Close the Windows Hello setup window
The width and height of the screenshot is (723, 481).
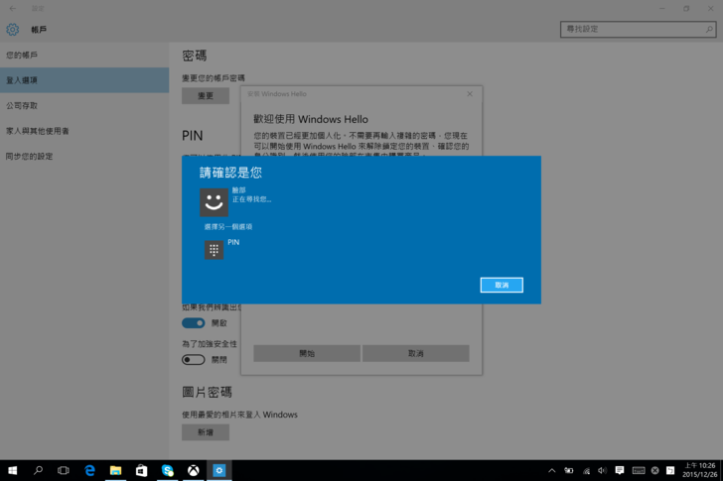click(470, 94)
